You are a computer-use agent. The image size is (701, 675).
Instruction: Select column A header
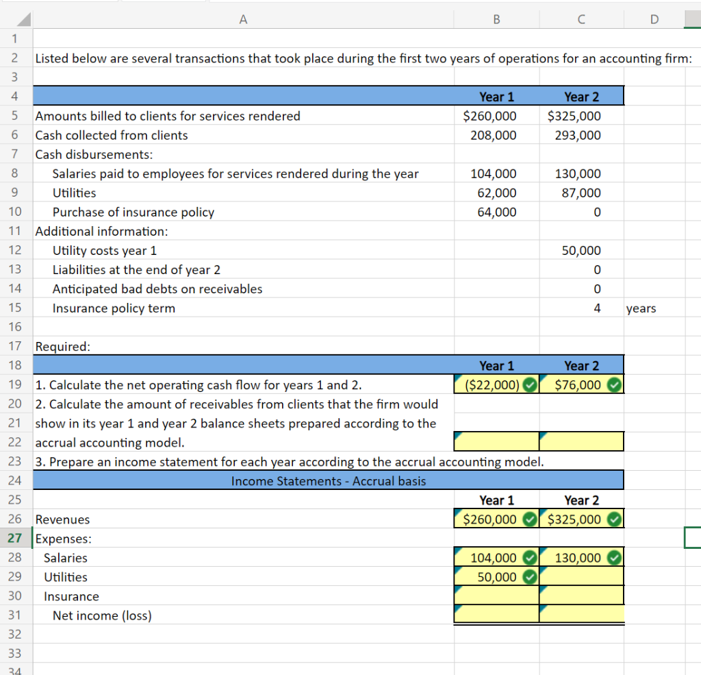click(243, 19)
